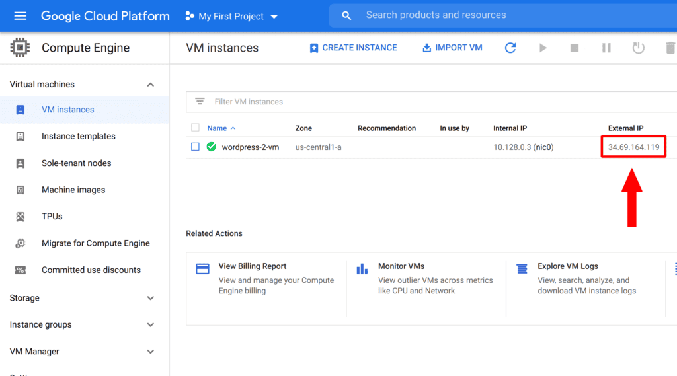This screenshot has height=376, width=677.
Task: Click the us-central1-a zone cell
Action: [318, 147]
